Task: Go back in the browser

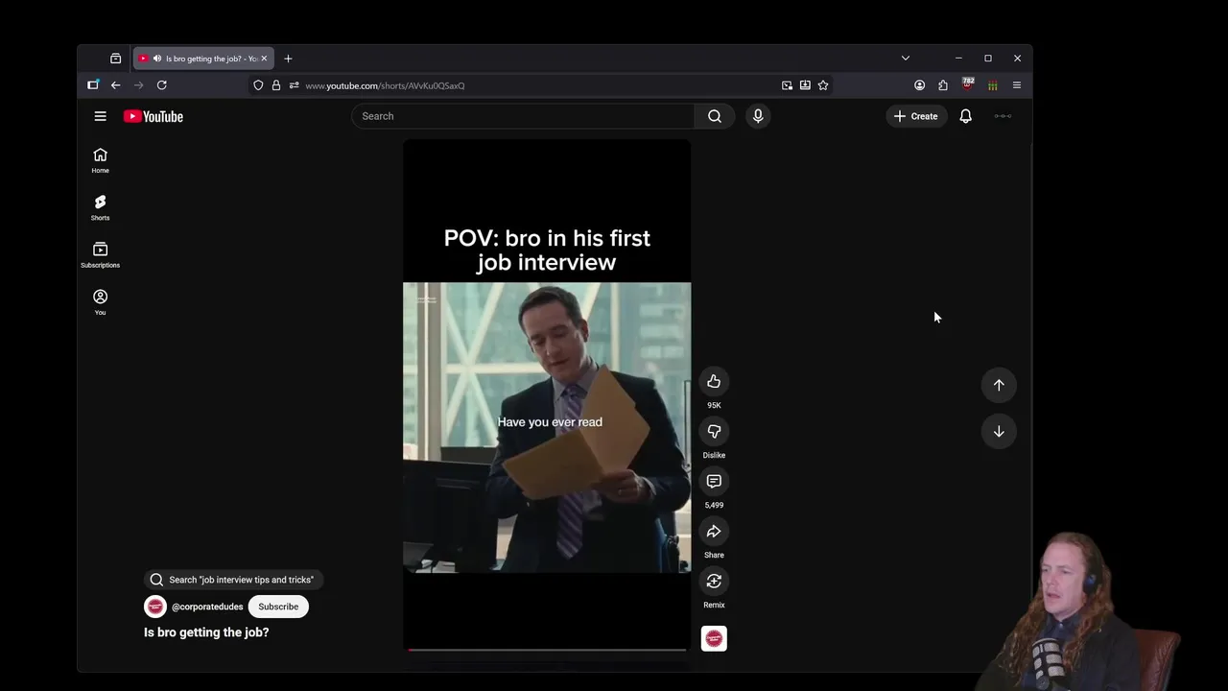Action: [x=115, y=85]
